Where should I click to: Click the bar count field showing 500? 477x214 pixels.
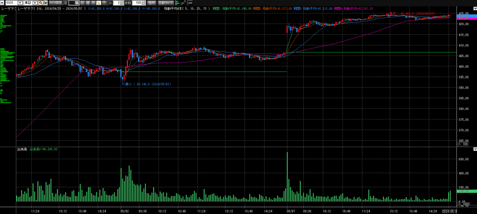(138, 3)
